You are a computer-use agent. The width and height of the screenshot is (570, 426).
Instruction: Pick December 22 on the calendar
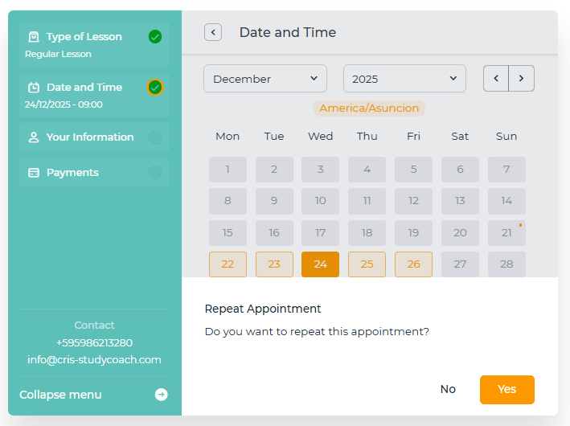pyautogui.click(x=228, y=264)
